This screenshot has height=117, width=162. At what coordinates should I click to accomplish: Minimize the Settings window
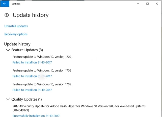(x=138, y=4)
